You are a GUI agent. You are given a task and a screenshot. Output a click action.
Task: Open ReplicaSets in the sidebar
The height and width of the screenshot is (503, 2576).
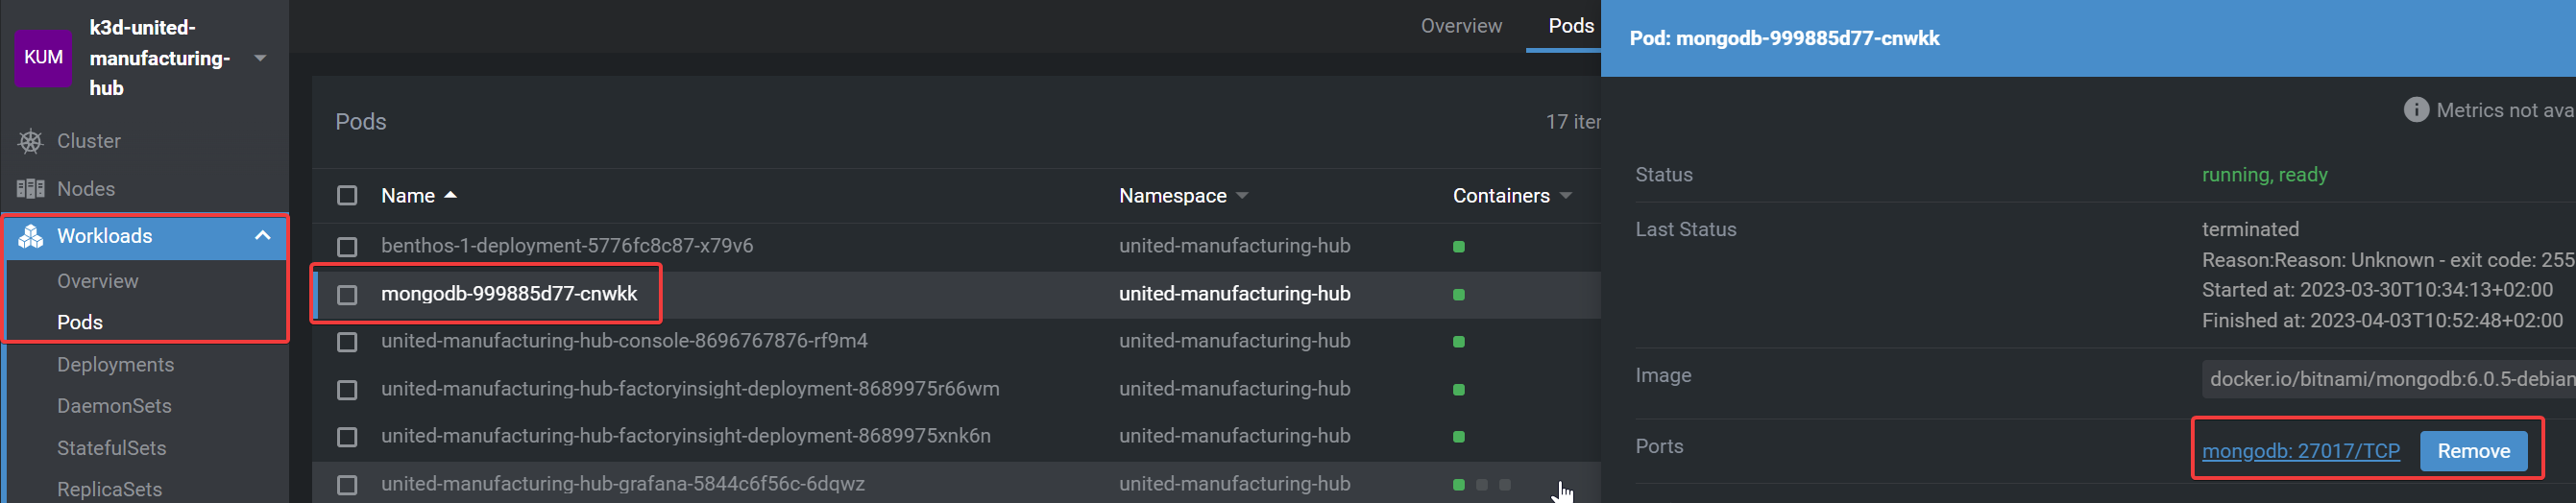[x=110, y=489]
